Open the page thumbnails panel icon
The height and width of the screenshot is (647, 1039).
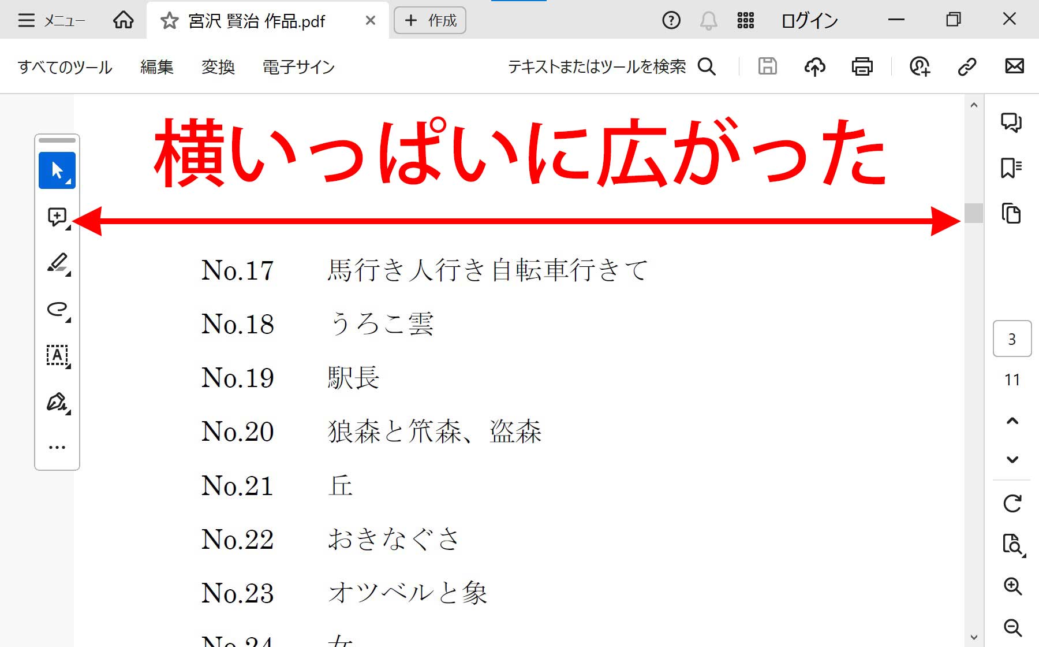pyautogui.click(x=1011, y=214)
